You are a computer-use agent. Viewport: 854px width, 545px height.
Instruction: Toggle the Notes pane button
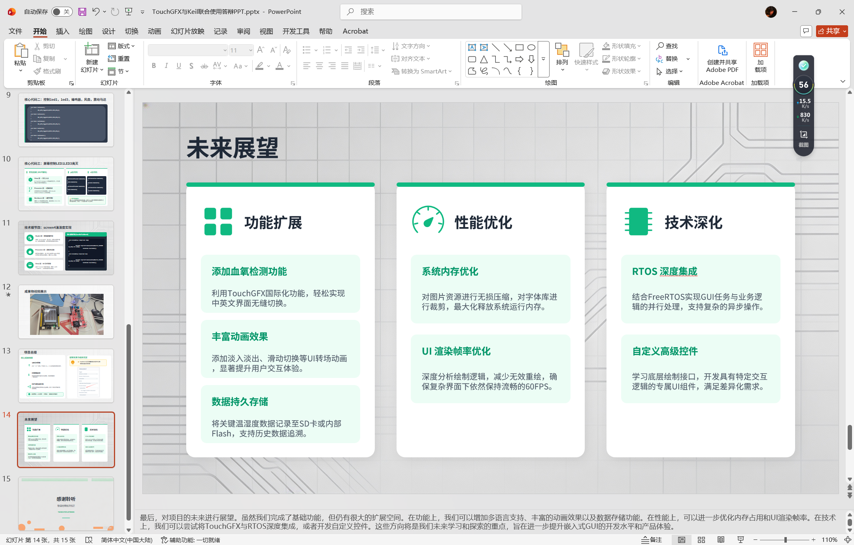click(652, 539)
